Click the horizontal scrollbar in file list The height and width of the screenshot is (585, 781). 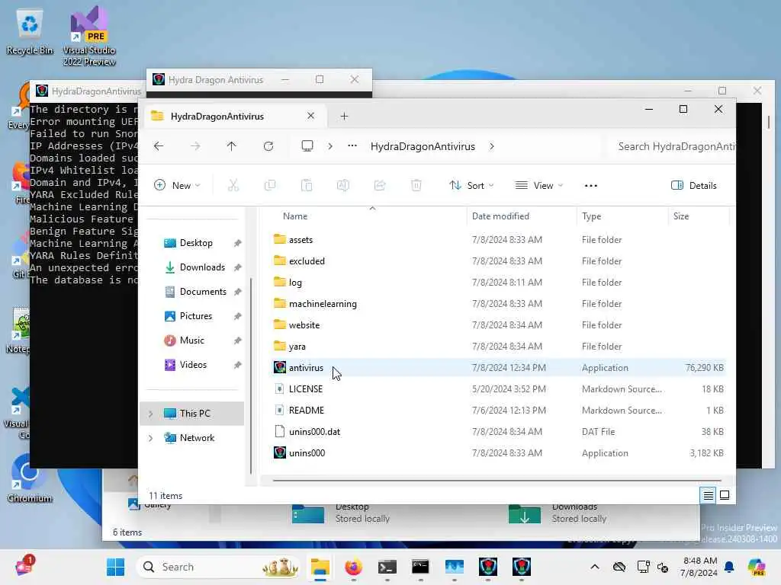(x=497, y=481)
